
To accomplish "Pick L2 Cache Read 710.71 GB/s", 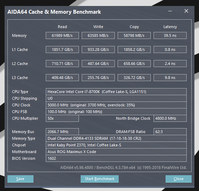I will point(62,64).
